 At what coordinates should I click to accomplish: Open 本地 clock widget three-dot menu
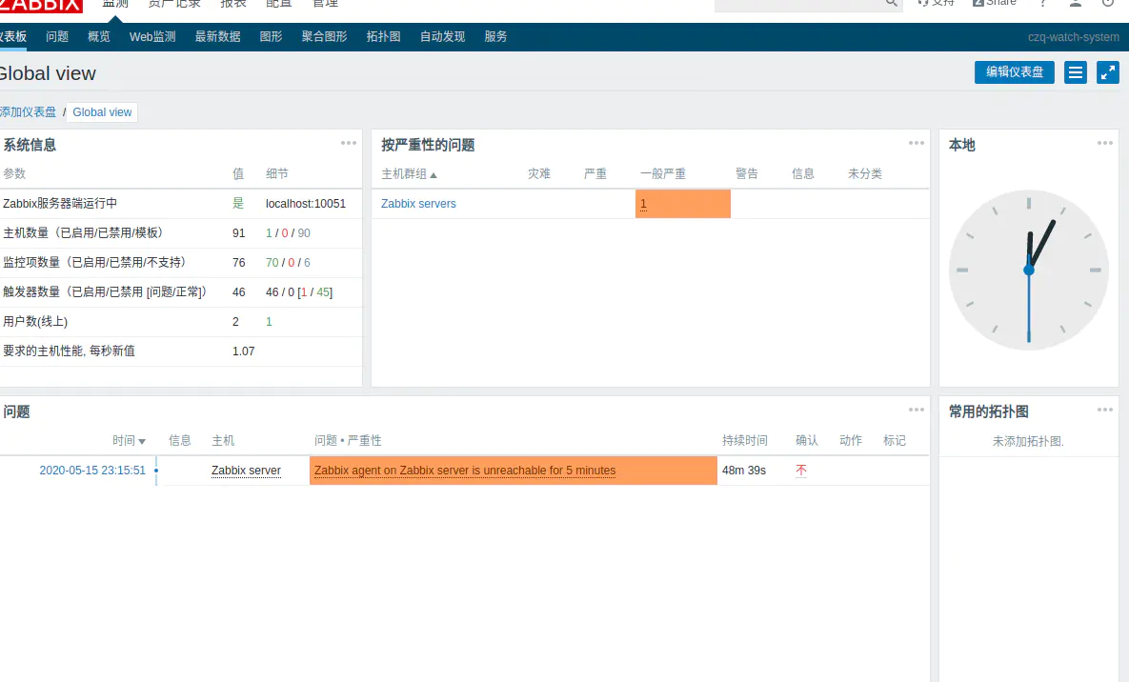click(1104, 143)
